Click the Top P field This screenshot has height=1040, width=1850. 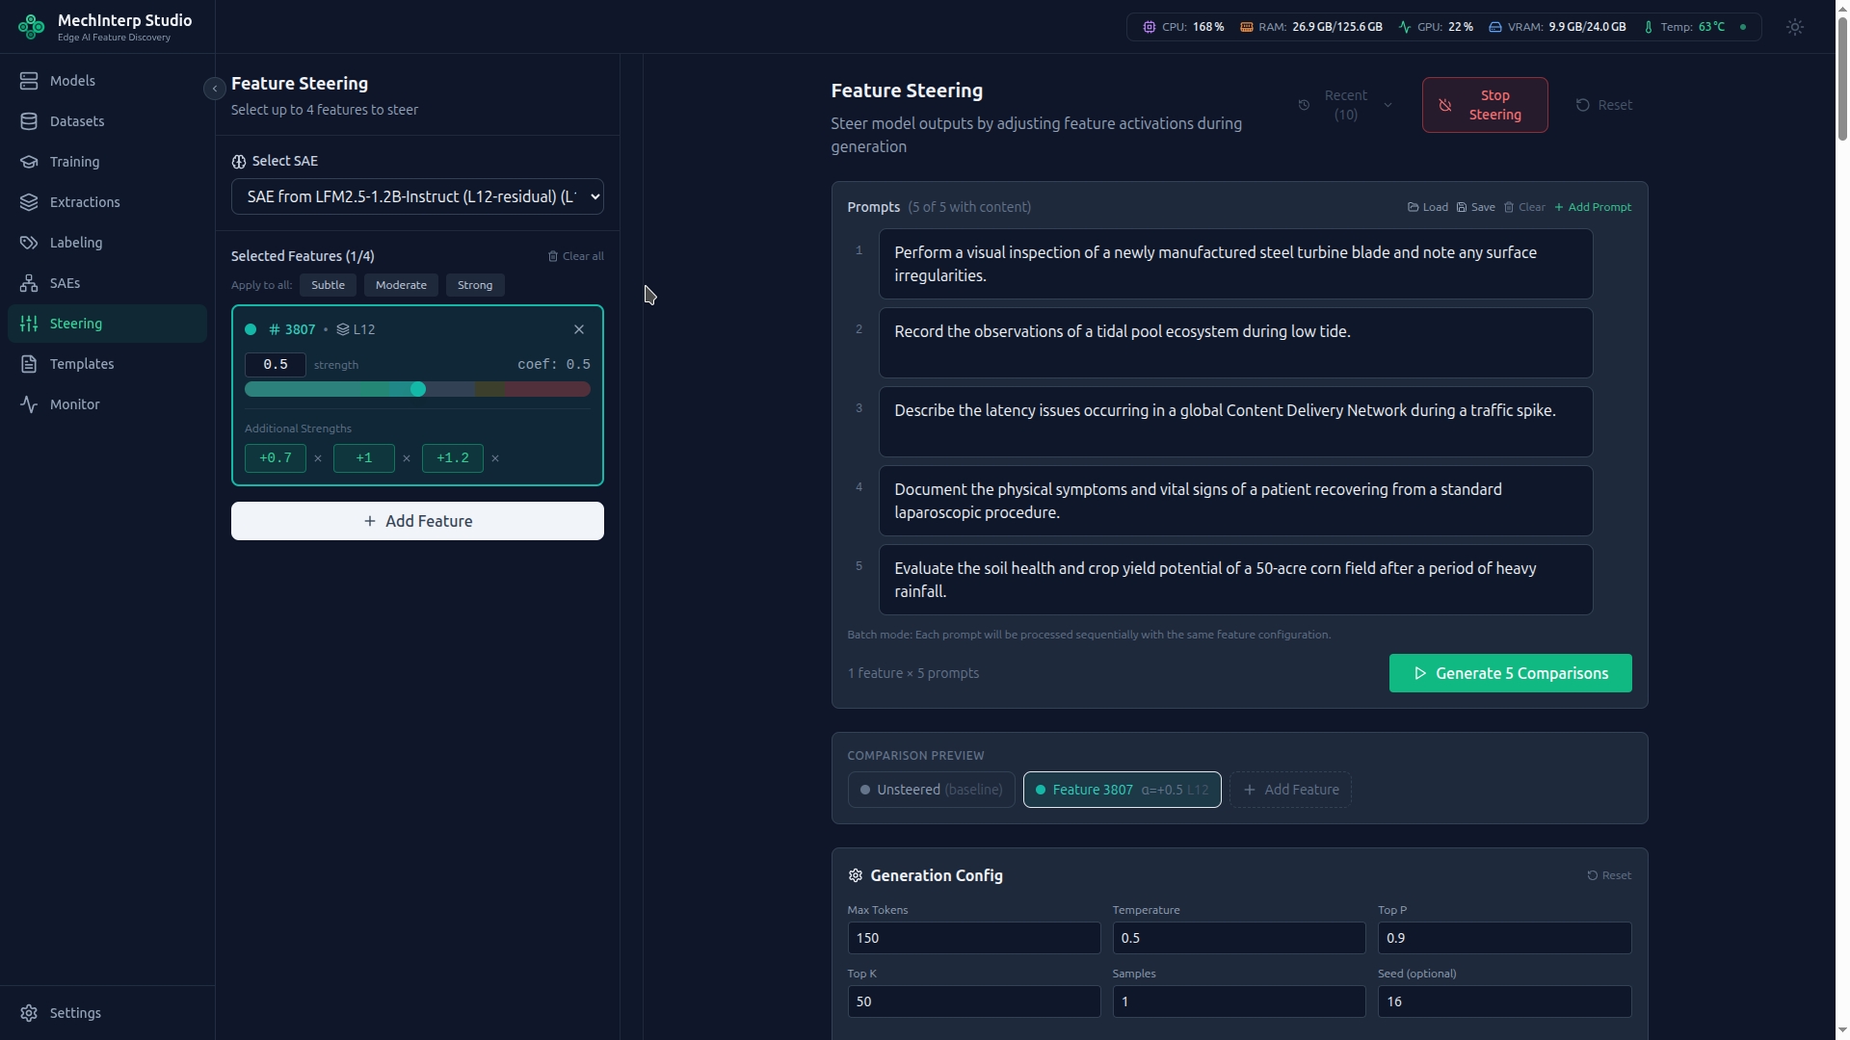click(x=1504, y=938)
